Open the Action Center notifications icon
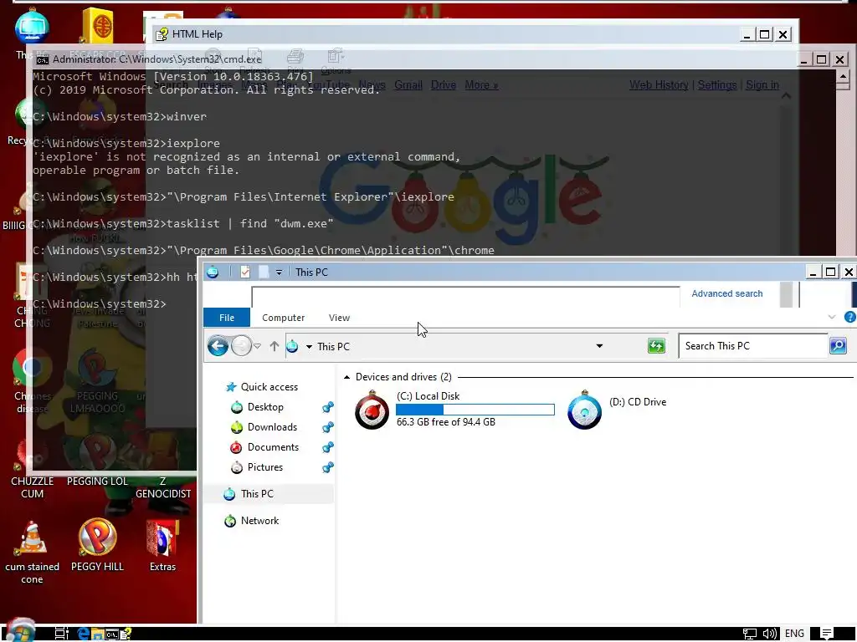The image size is (857, 642). pos(826,634)
